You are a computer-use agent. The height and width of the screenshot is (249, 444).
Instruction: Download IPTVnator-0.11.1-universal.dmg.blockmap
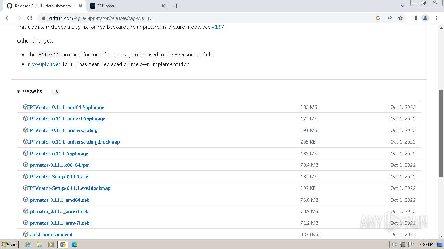[x=74, y=142]
